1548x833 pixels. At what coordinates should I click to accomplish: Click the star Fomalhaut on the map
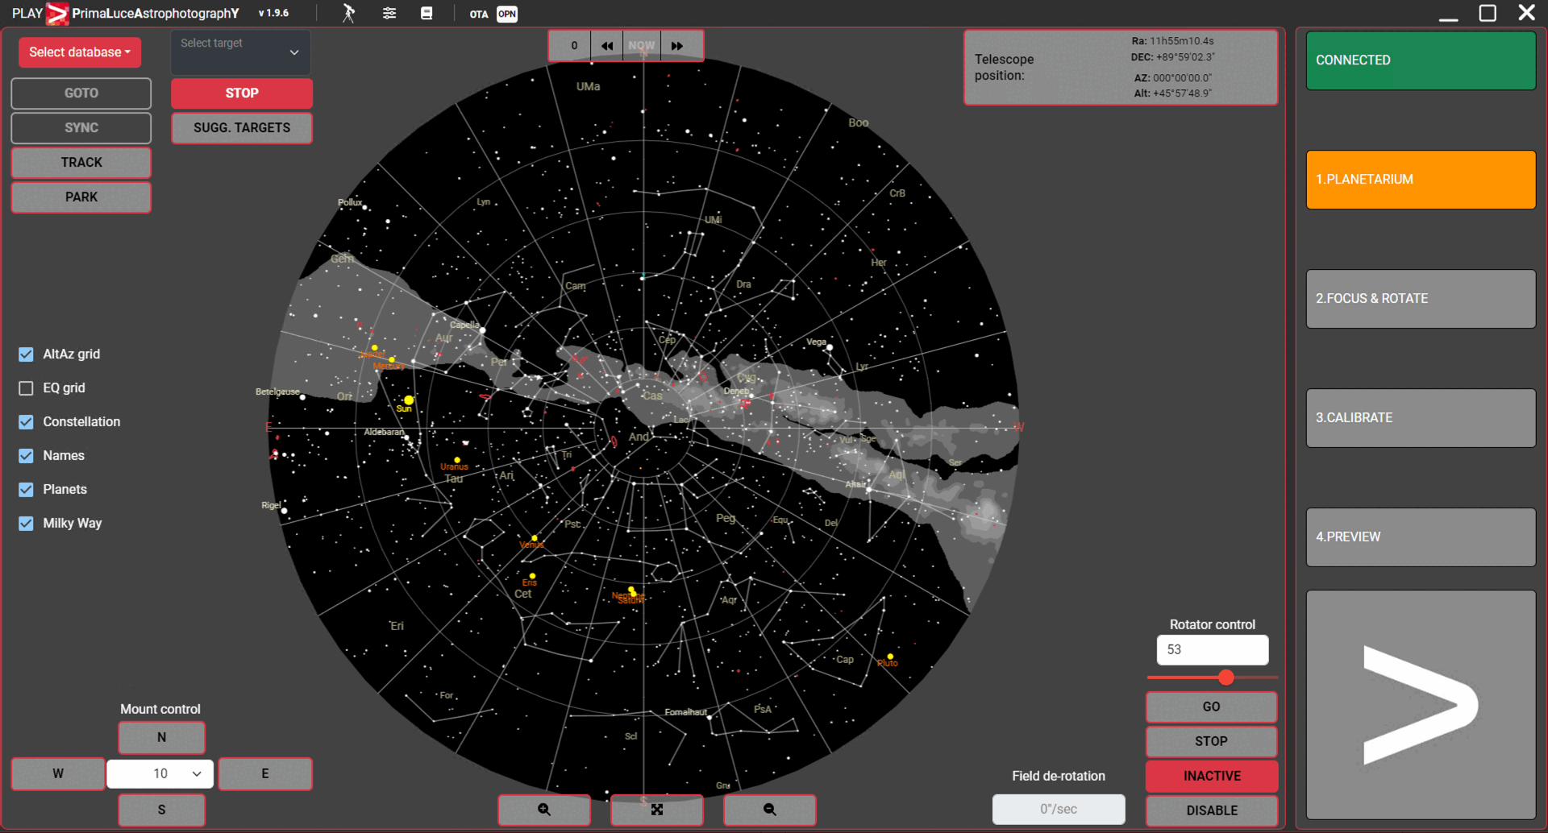(x=709, y=717)
